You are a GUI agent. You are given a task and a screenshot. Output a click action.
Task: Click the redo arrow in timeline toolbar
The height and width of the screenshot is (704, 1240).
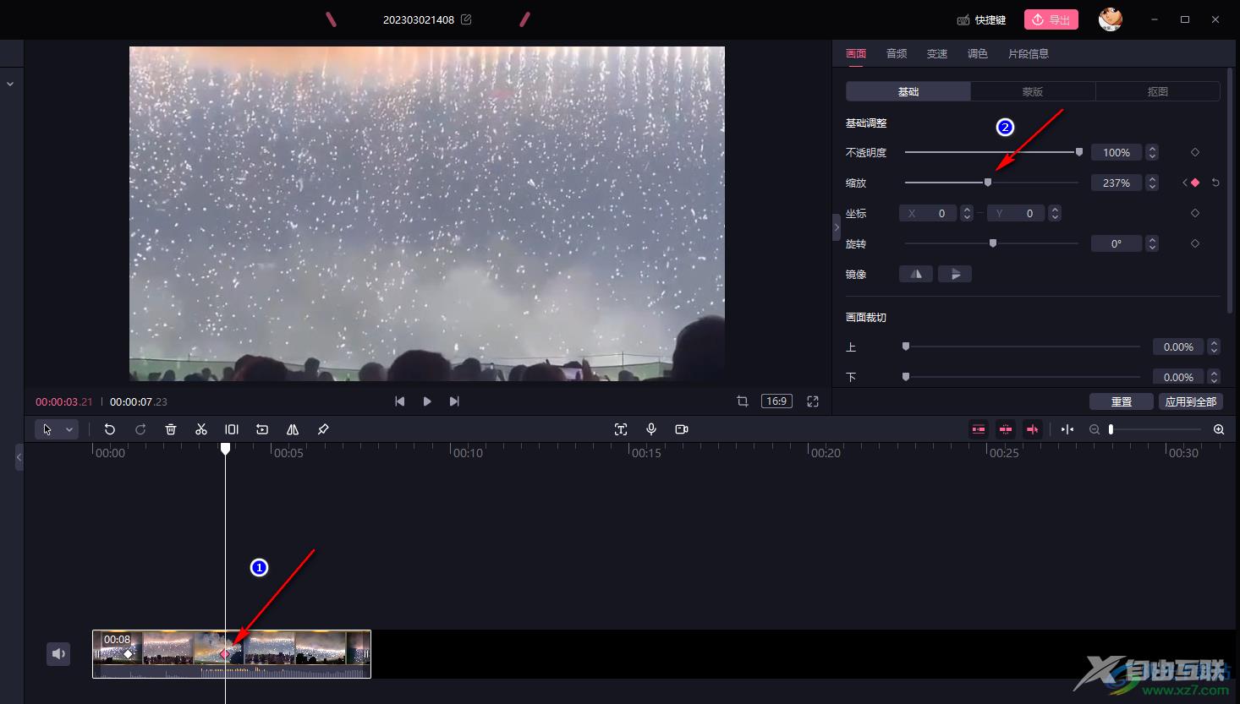tap(140, 429)
